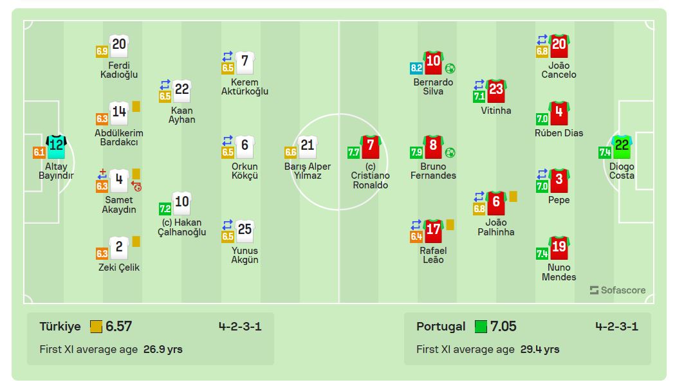Click the Sofascore logo on the pitch

[x=617, y=290]
